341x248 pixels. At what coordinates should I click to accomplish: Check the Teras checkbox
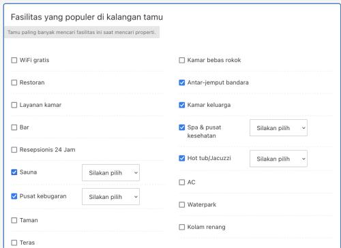(14, 243)
